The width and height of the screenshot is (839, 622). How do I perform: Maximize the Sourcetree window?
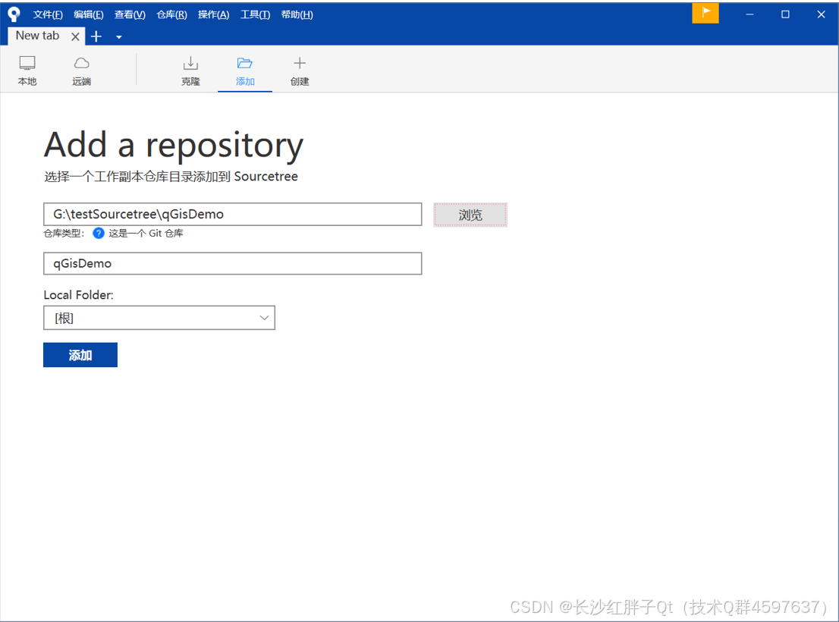coord(785,14)
